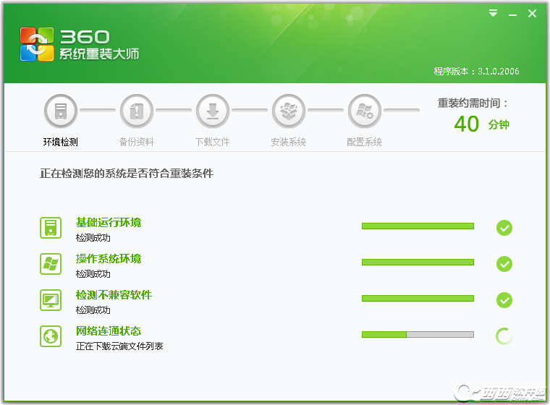
Task: Click the 网络连通状态 globe icon
Action: click(51, 336)
